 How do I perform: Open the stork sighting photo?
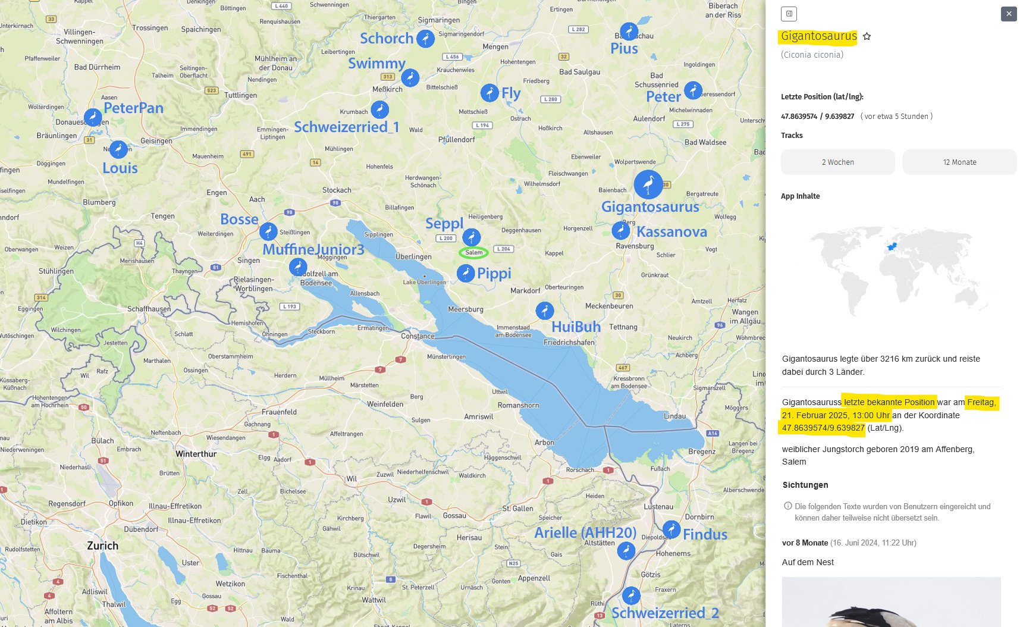tap(890, 602)
